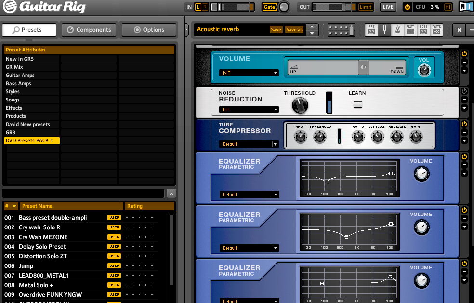Open Preset Volume via the PRST icon
The height and width of the screenshot is (303, 474).
coord(411,30)
